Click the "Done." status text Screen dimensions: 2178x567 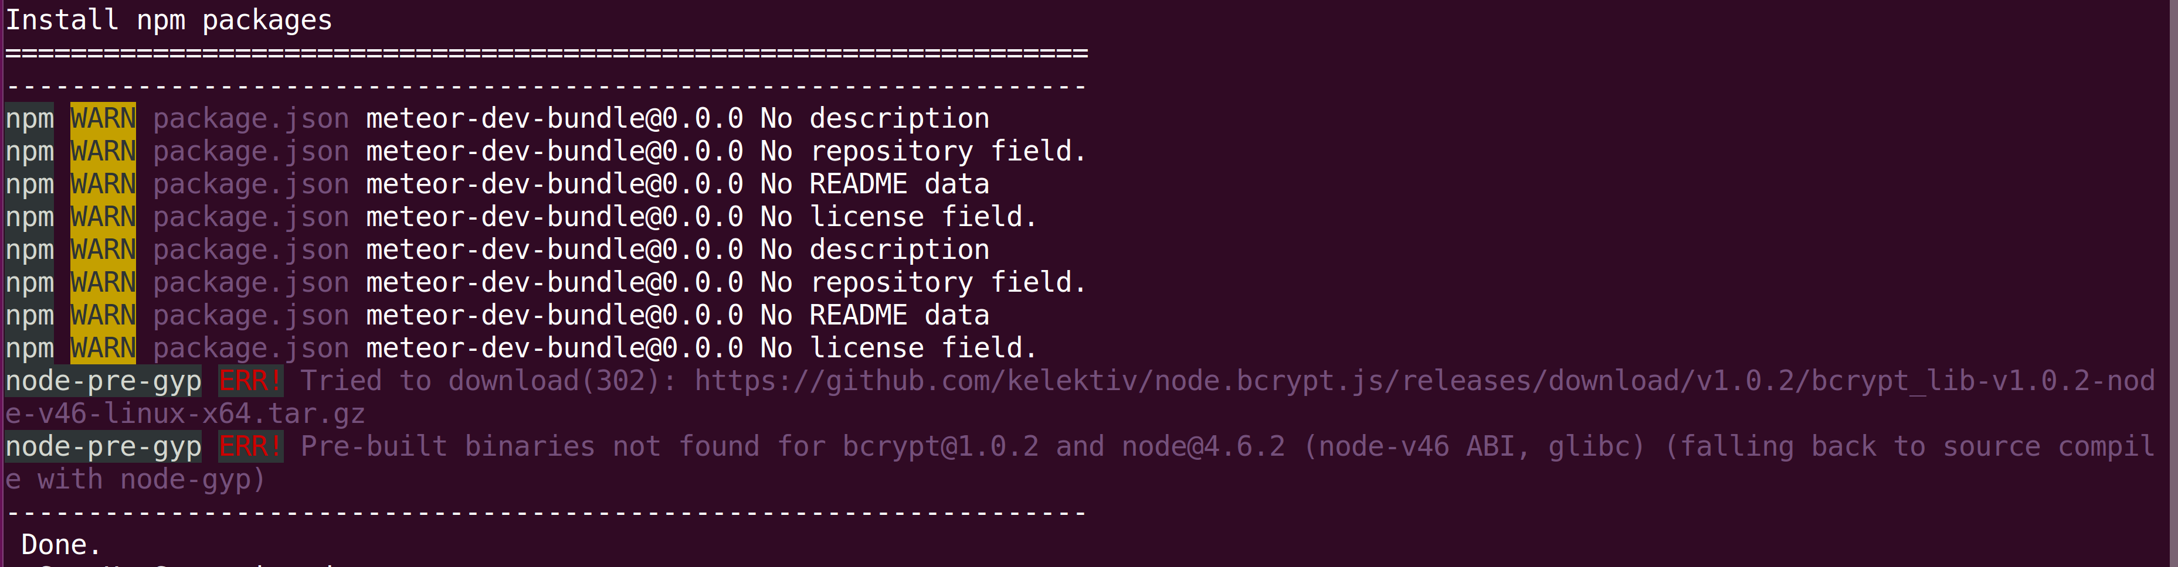[x=61, y=544]
